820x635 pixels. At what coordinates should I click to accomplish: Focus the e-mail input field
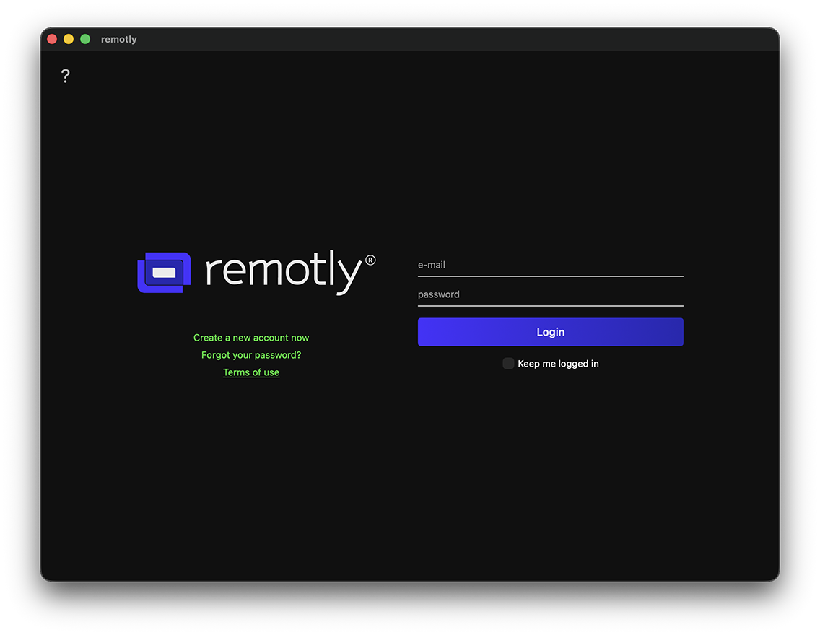tap(550, 266)
